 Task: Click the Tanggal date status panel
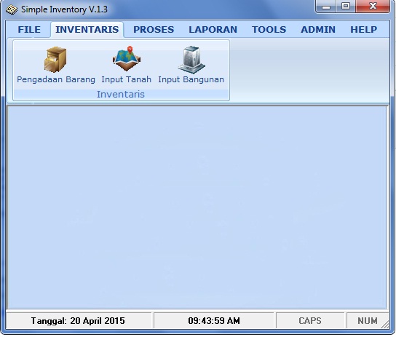(x=79, y=320)
